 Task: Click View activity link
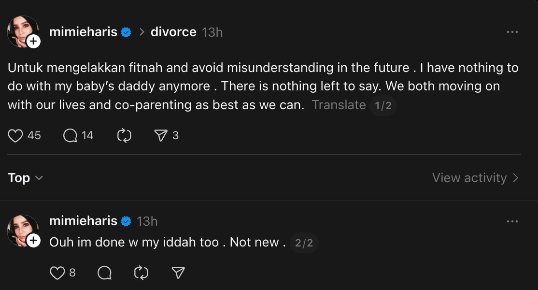click(x=475, y=178)
